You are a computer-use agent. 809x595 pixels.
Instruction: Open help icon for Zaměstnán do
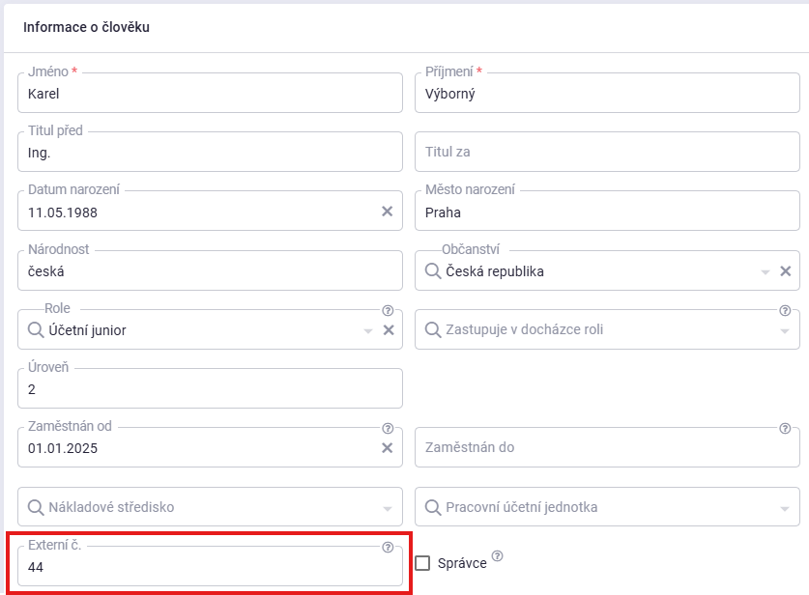click(x=785, y=429)
